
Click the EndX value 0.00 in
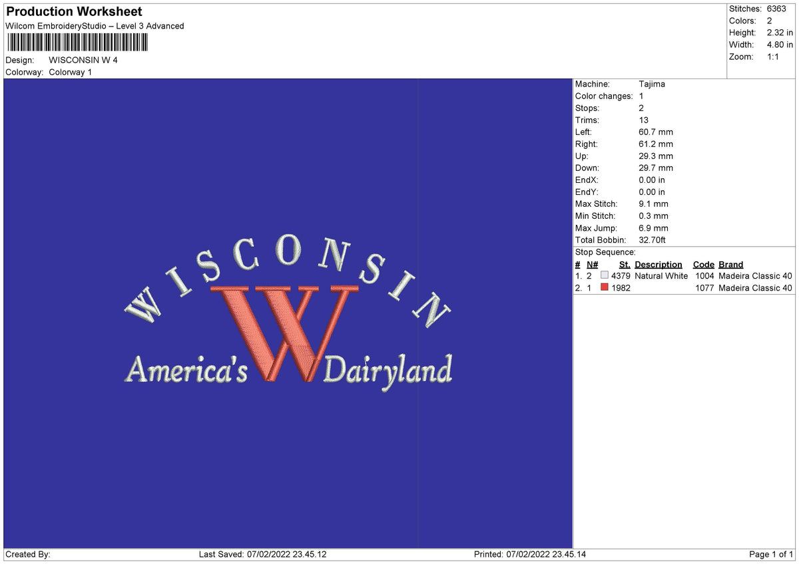pyautogui.click(x=652, y=180)
